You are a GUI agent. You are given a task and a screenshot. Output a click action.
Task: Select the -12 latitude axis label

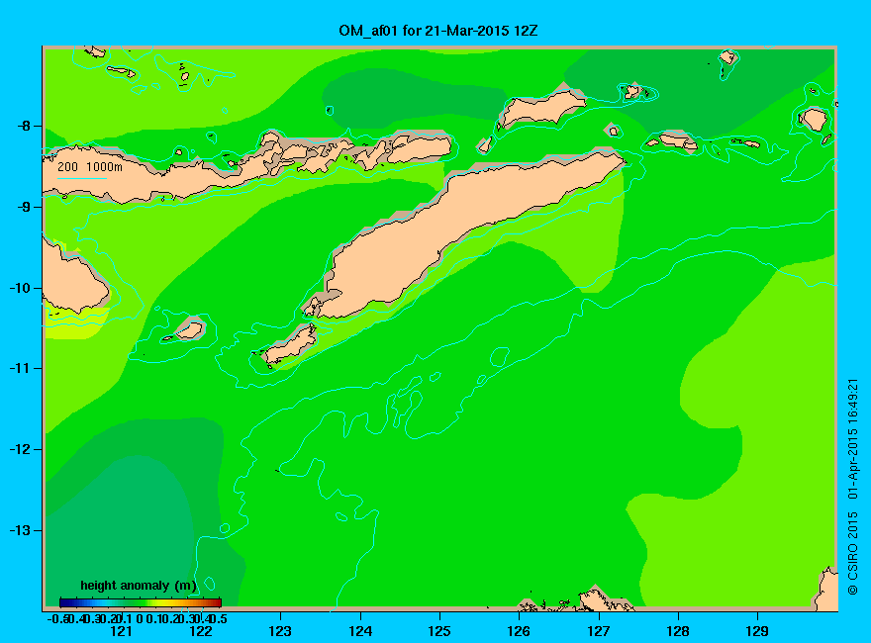tap(21, 449)
